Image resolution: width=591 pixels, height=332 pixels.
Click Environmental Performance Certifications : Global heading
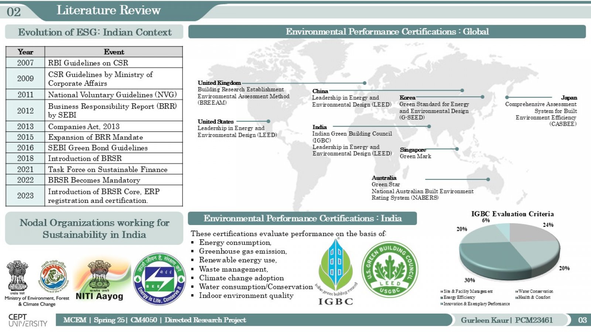387,32
